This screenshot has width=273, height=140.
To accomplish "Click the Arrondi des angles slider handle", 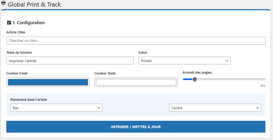I will click(x=195, y=79).
